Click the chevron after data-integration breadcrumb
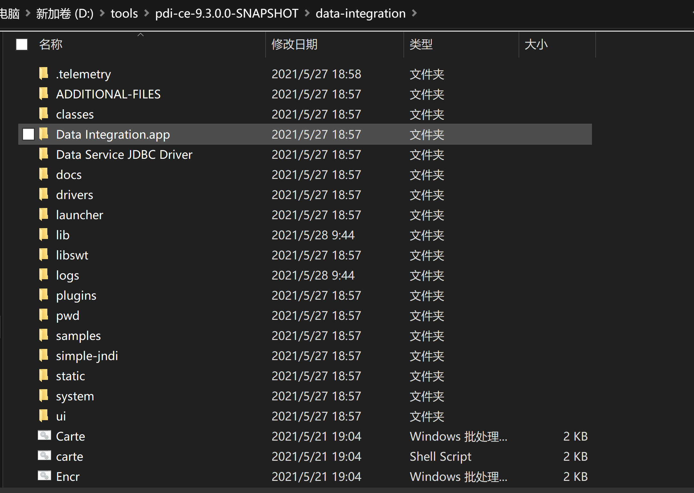 click(x=415, y=13)
